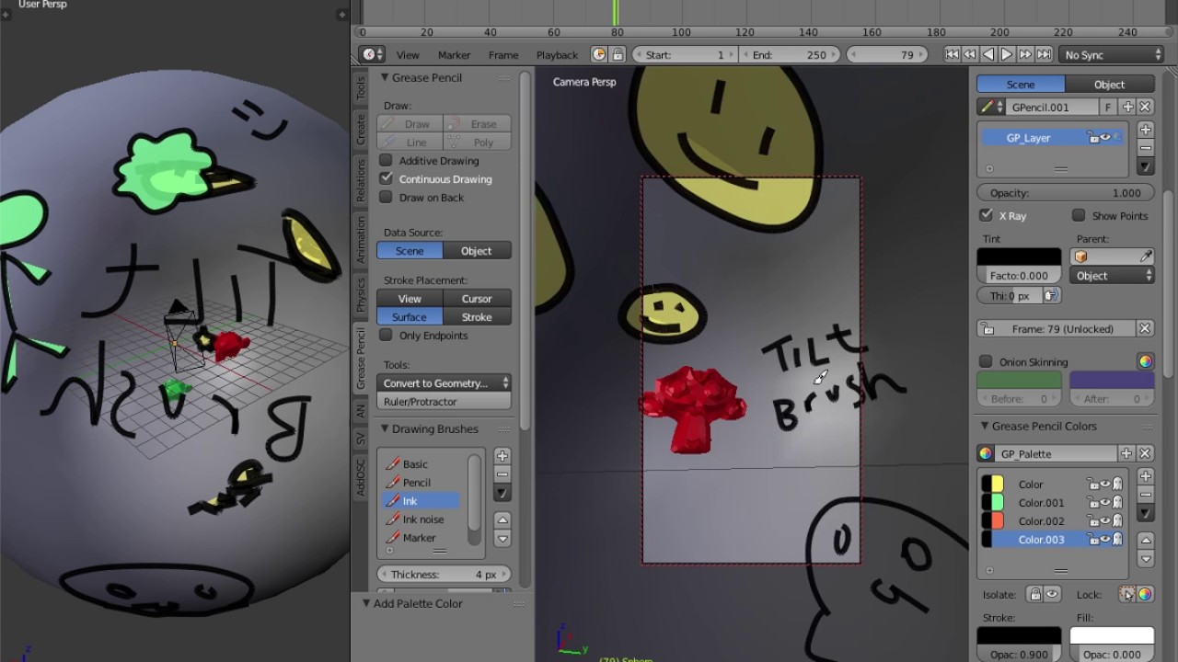Jump to the last frame of playback

[1043, 54]
